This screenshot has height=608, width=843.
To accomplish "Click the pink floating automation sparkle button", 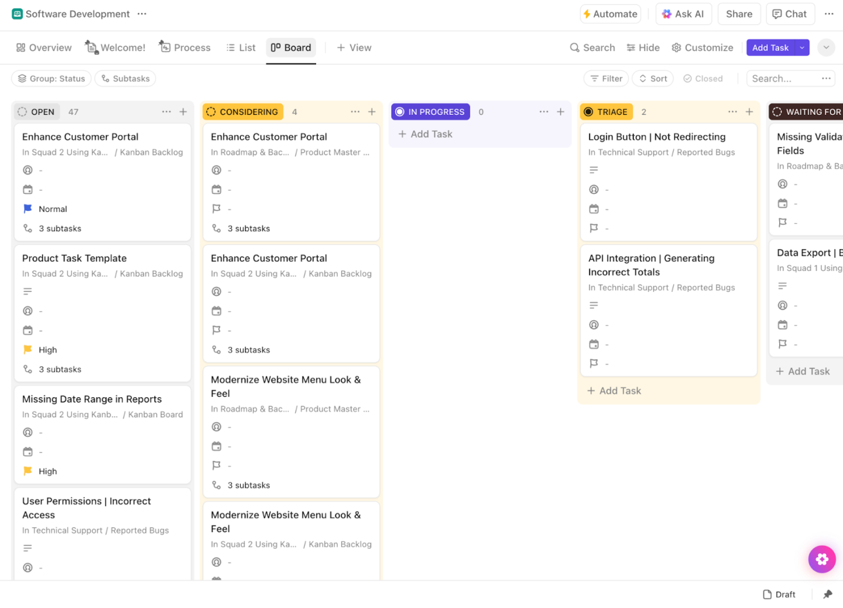I will tap(822, 559).
